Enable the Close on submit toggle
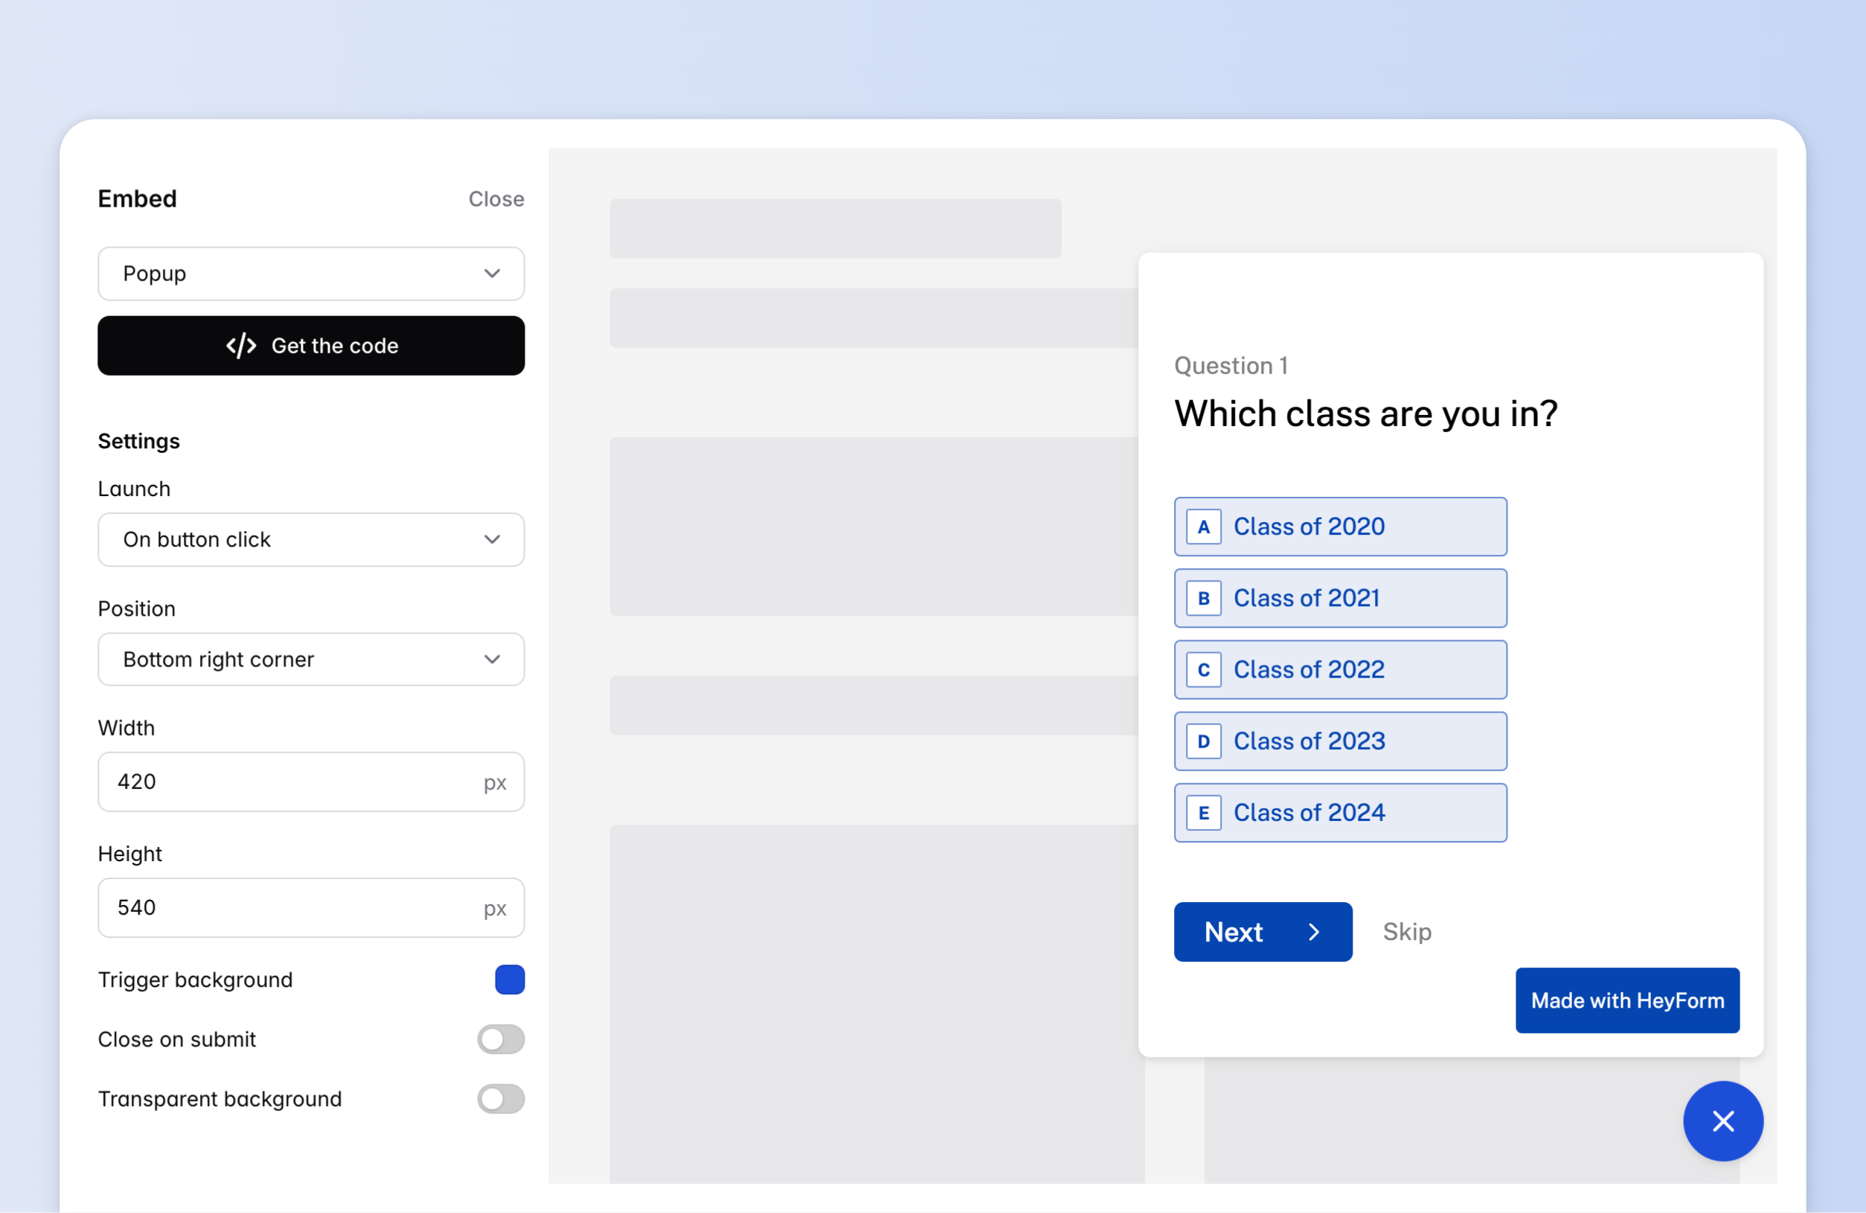1866x1213 pixels. point(500,1039)
